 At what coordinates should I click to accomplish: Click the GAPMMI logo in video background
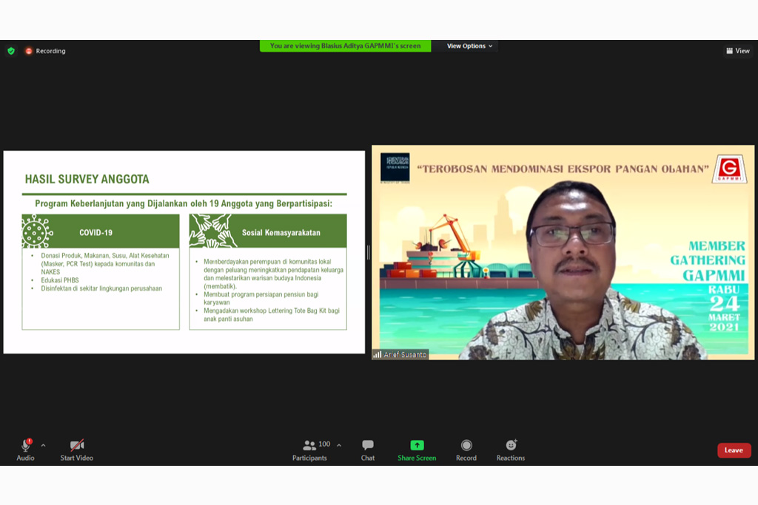pos(729,169)
